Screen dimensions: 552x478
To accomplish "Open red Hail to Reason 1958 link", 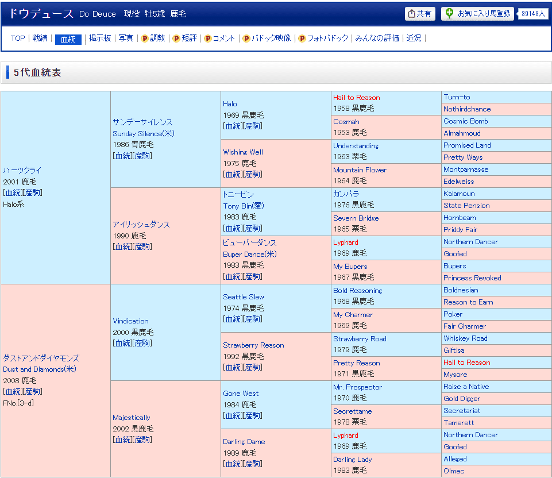I will tap(357, 98).
